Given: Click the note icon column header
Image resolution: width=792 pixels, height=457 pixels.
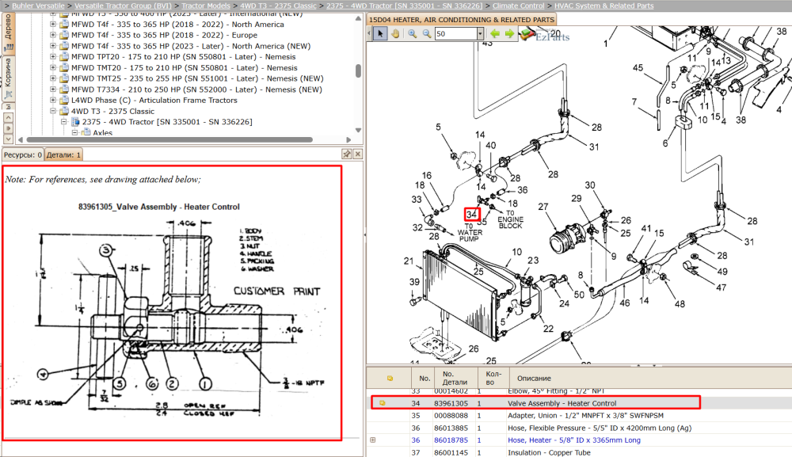Looking at the screenshot, I should pos(390,379).
